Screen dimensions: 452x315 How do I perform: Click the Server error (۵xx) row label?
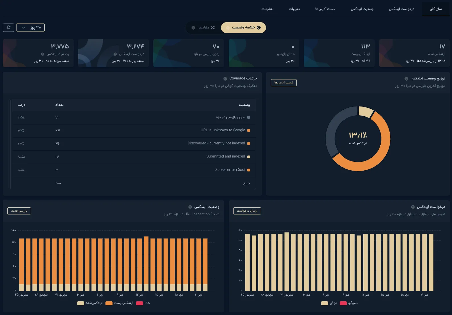[230, 170]
